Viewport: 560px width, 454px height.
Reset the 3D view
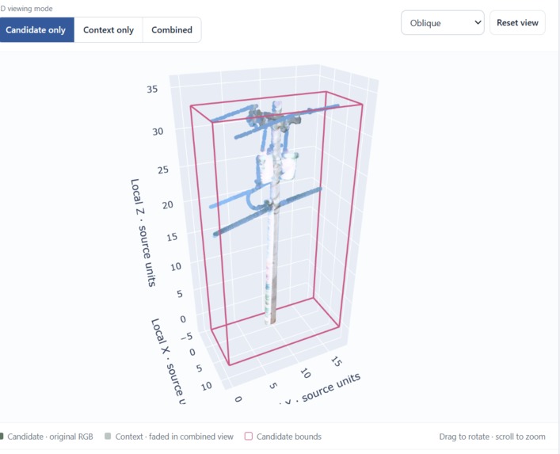coord(517,23)
